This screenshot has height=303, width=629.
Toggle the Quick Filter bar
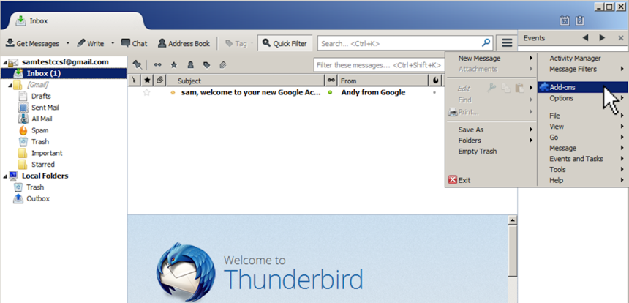coord(285,43)
